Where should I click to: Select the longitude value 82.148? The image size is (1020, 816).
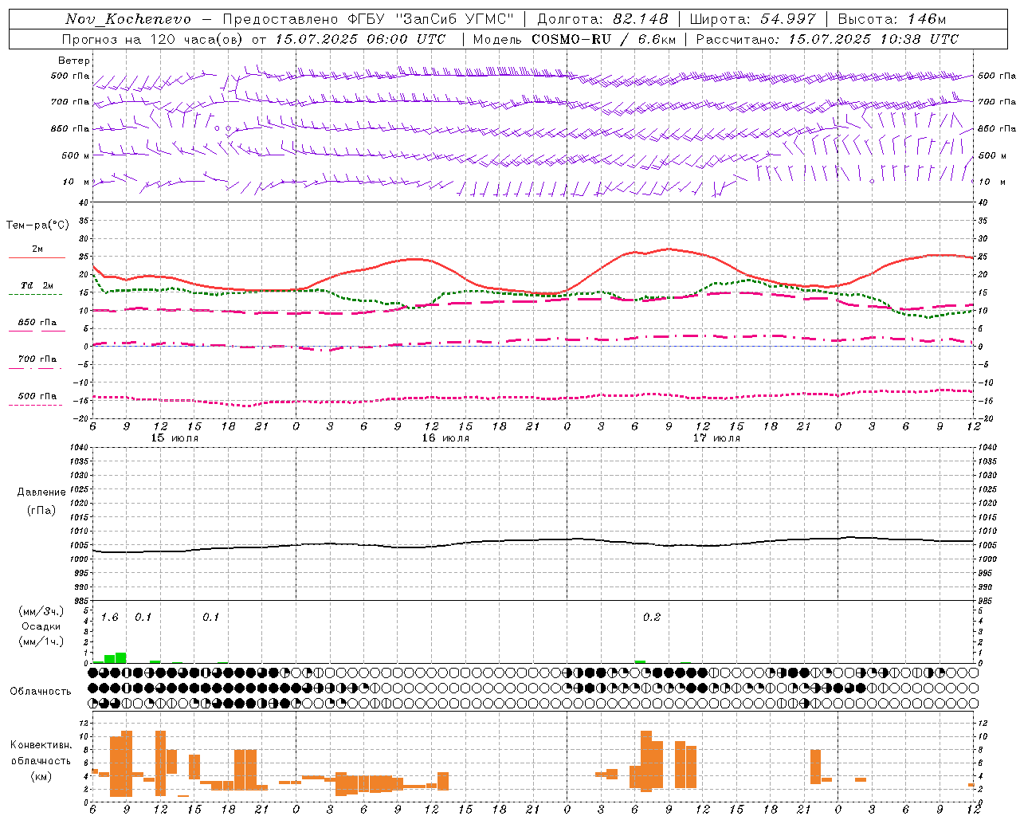(x=641, y=19)
